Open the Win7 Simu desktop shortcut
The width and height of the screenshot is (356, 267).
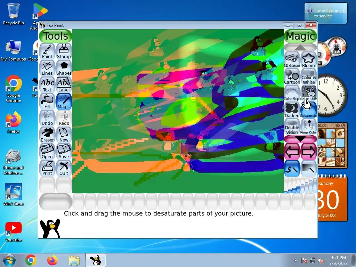pos(14,194)
